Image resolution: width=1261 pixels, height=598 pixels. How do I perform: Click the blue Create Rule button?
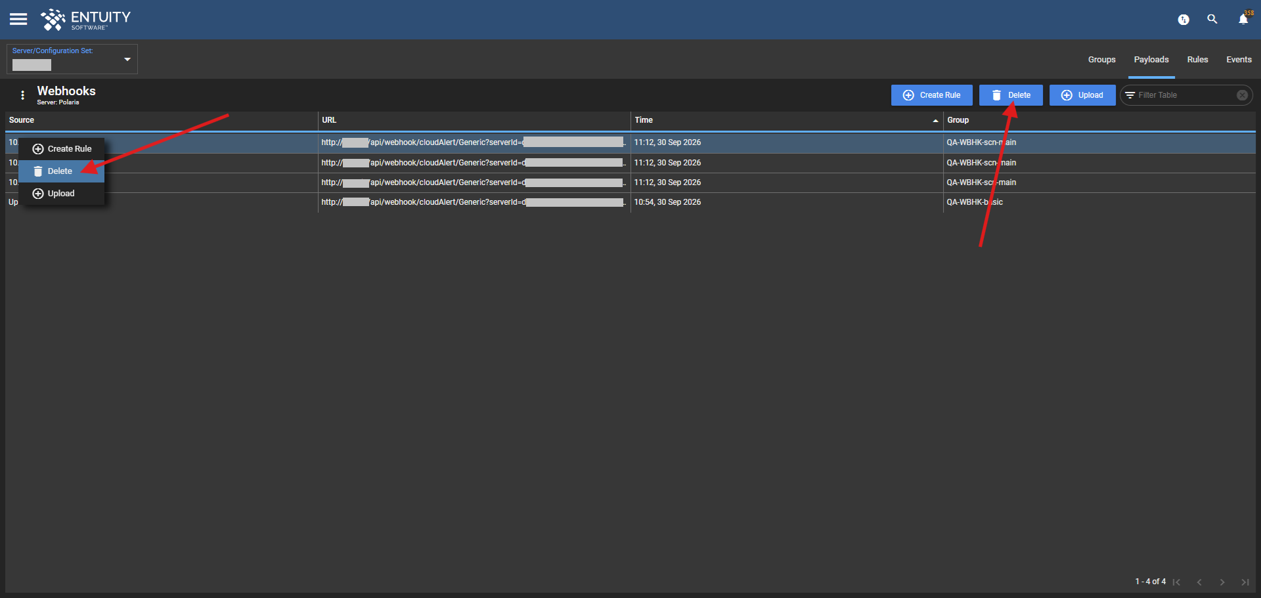click(931, 95)
